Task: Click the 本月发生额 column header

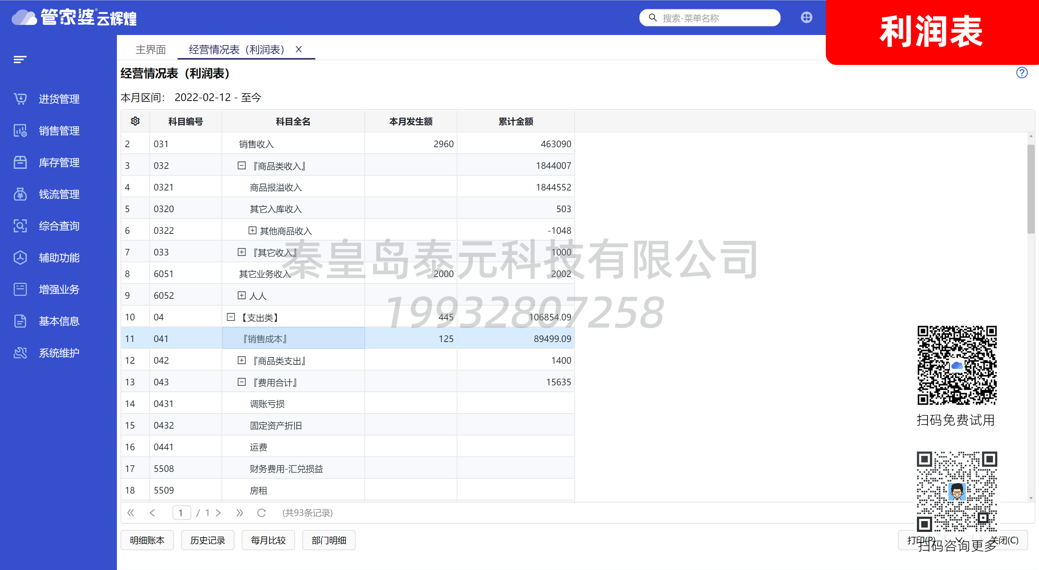Action: pyautogui.click(x=411, y=121)
